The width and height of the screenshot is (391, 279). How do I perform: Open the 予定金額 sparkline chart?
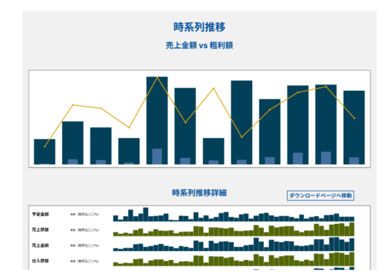233,216
